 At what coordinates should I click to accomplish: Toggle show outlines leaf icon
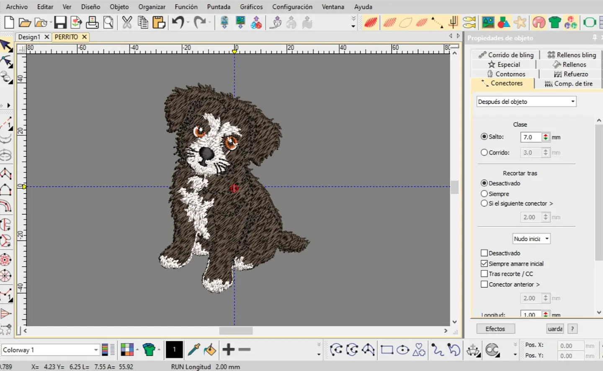(x=405, y=22)
